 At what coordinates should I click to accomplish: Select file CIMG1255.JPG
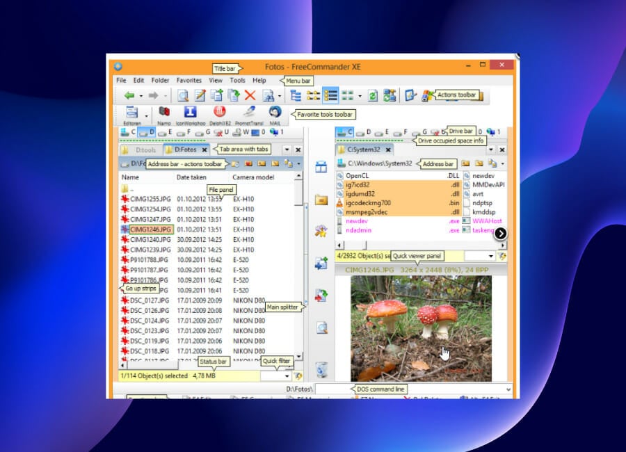(150, 199)
